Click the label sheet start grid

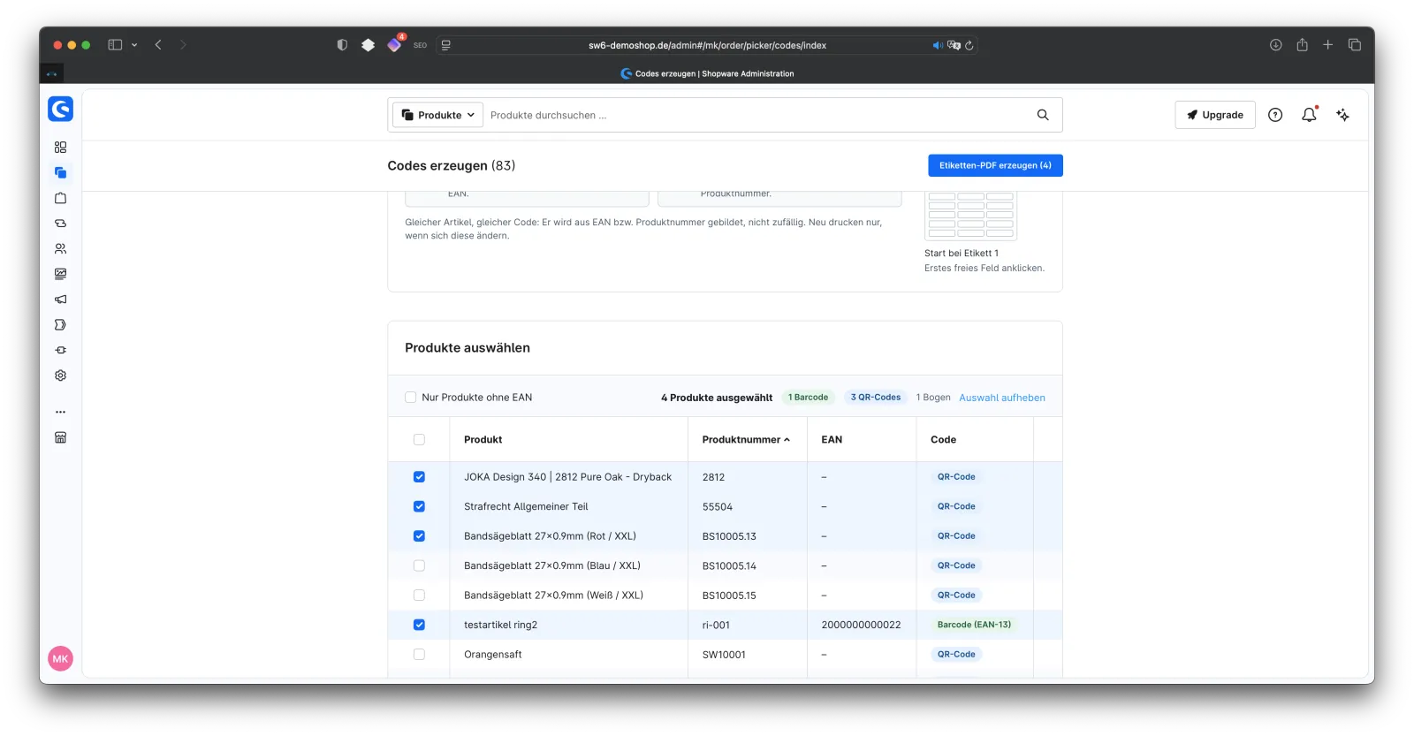(970, 216)
